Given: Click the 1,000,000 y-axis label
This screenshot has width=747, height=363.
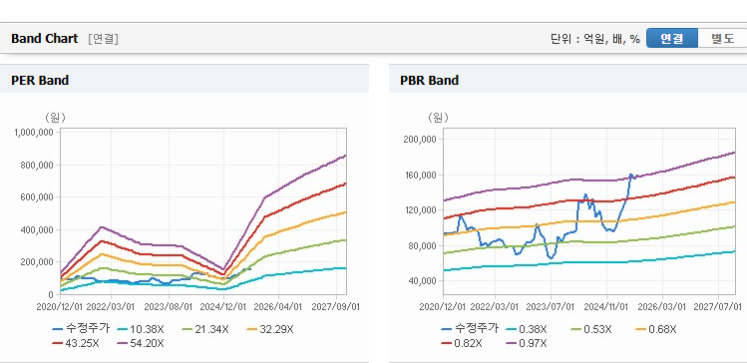Looking at the screenshot, I should coord(35,133).
